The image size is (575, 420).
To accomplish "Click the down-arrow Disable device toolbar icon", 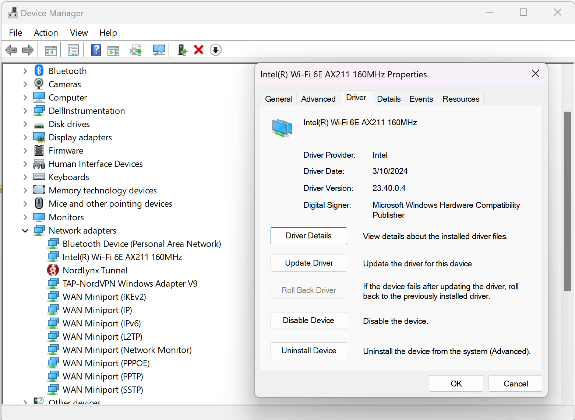I will [x=216, y=50].
